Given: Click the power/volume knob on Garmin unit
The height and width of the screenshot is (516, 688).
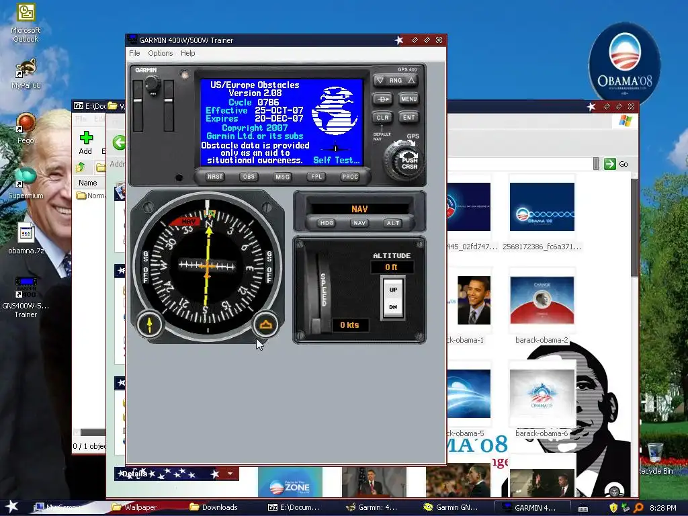Looking at the screenshot, I should [153, 83].
